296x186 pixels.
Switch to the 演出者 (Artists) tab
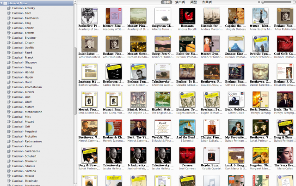pyautogui.click(x=180, y=2)
